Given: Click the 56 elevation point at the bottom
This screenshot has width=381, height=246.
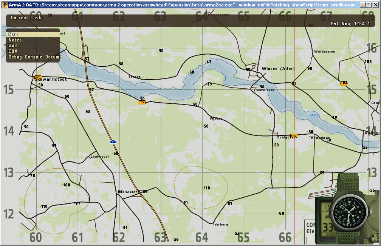Looking at the screenshot, I should point(176,239).
